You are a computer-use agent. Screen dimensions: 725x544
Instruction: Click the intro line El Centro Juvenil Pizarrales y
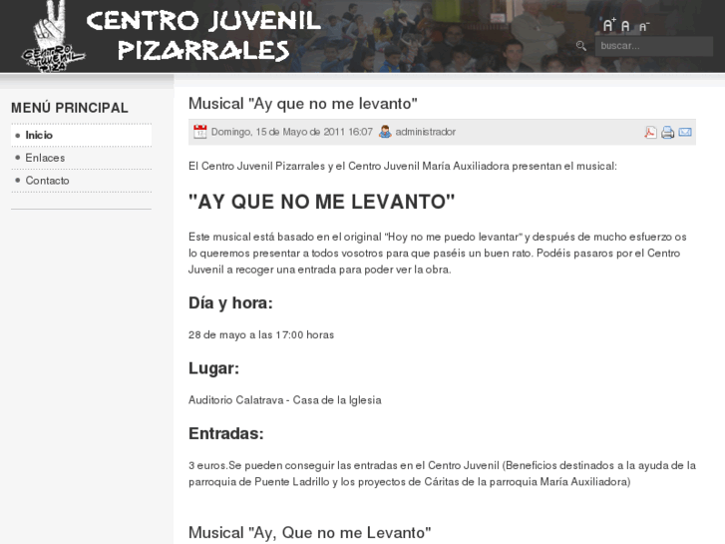pos(403,167)
